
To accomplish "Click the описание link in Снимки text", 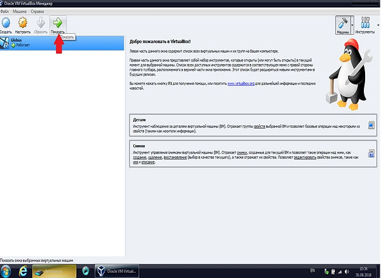I will pos(148,162).
